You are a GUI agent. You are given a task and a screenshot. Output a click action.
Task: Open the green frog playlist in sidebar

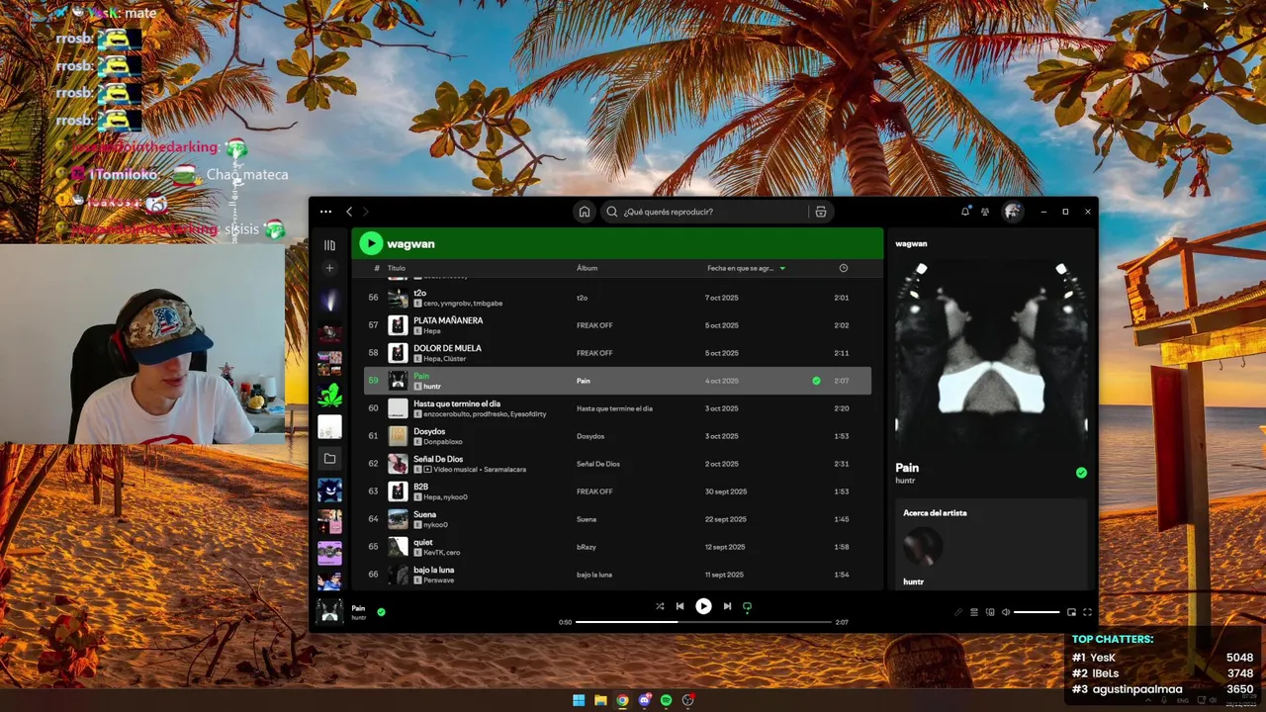tap(329, 396)
